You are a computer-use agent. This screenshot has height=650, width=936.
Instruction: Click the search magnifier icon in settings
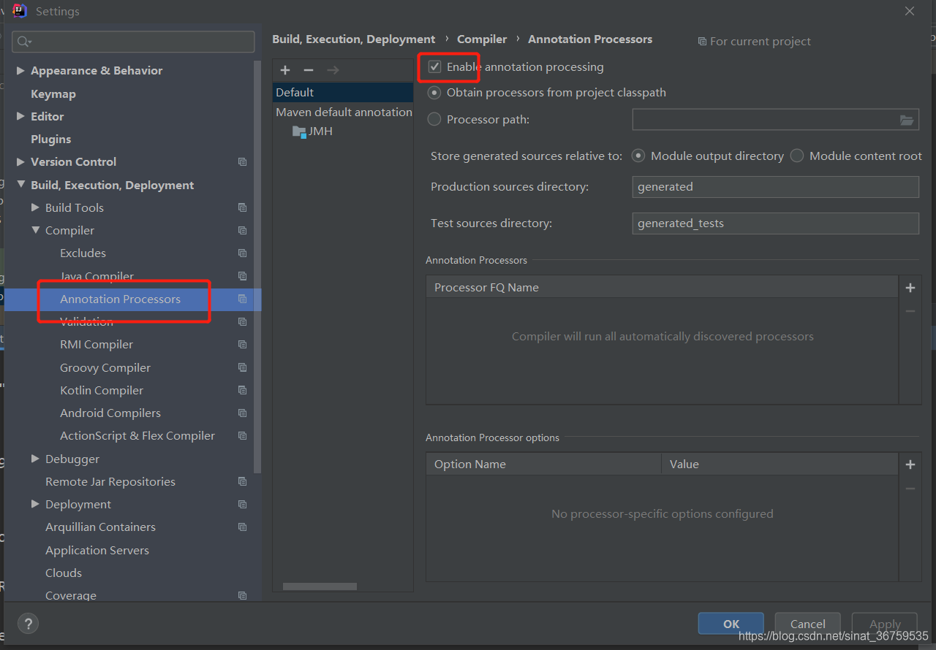pyautogui.click(x=24, y=42)
